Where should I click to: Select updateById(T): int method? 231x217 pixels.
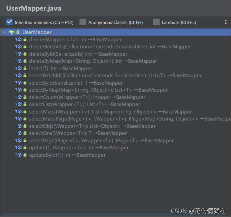(67, 155)
